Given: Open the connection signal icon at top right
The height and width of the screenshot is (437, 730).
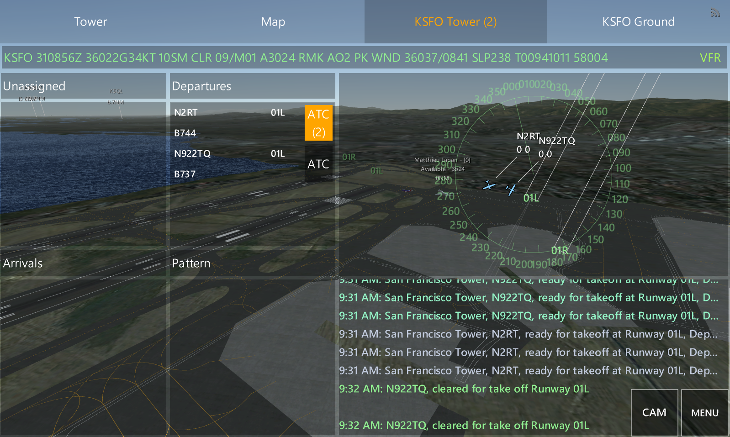Looking at the screenshot, I should pyautogui.click(x=715, y=13).
